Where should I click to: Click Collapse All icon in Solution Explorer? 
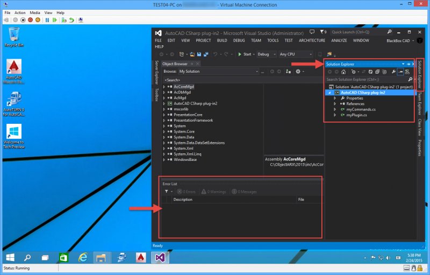click(x=377, y=72)
